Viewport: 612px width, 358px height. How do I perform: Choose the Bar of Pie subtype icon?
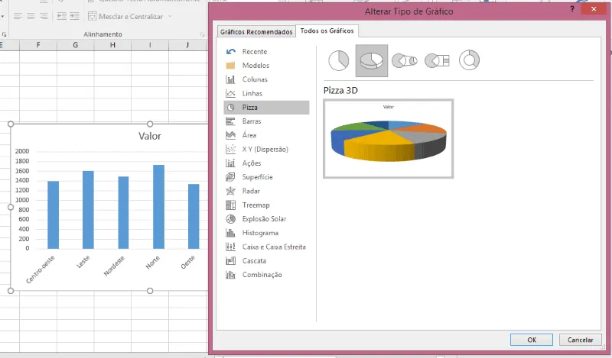[437, 60]
